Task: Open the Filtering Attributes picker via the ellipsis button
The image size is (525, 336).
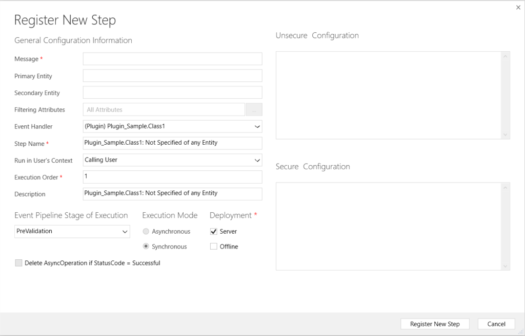Action: click(253, 109)
